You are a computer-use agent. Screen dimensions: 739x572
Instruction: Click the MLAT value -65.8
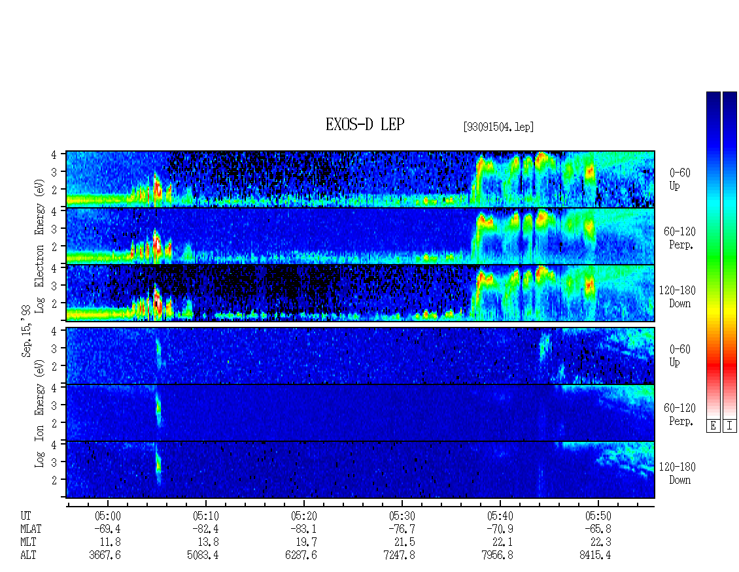pos(597,529)
